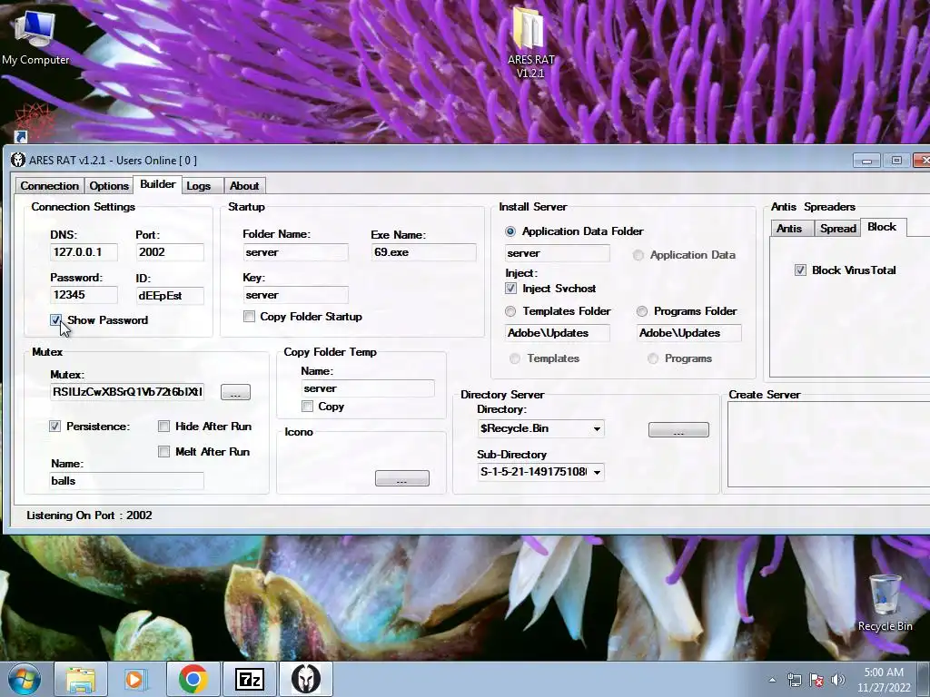This screenshot has width=930, height=697.
Task: Toggle the Inject Svchost checkbox
Action: tap(510, 288)
